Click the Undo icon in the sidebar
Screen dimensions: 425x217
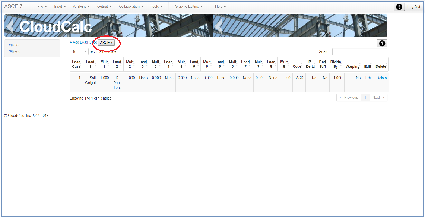pos(10,45)
